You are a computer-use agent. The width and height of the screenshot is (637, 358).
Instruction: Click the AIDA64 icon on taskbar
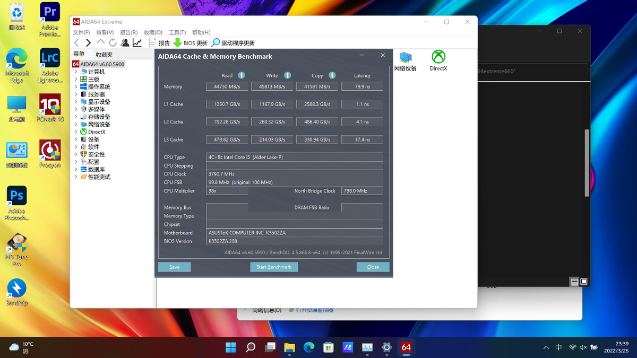click(x=406, y=347)
